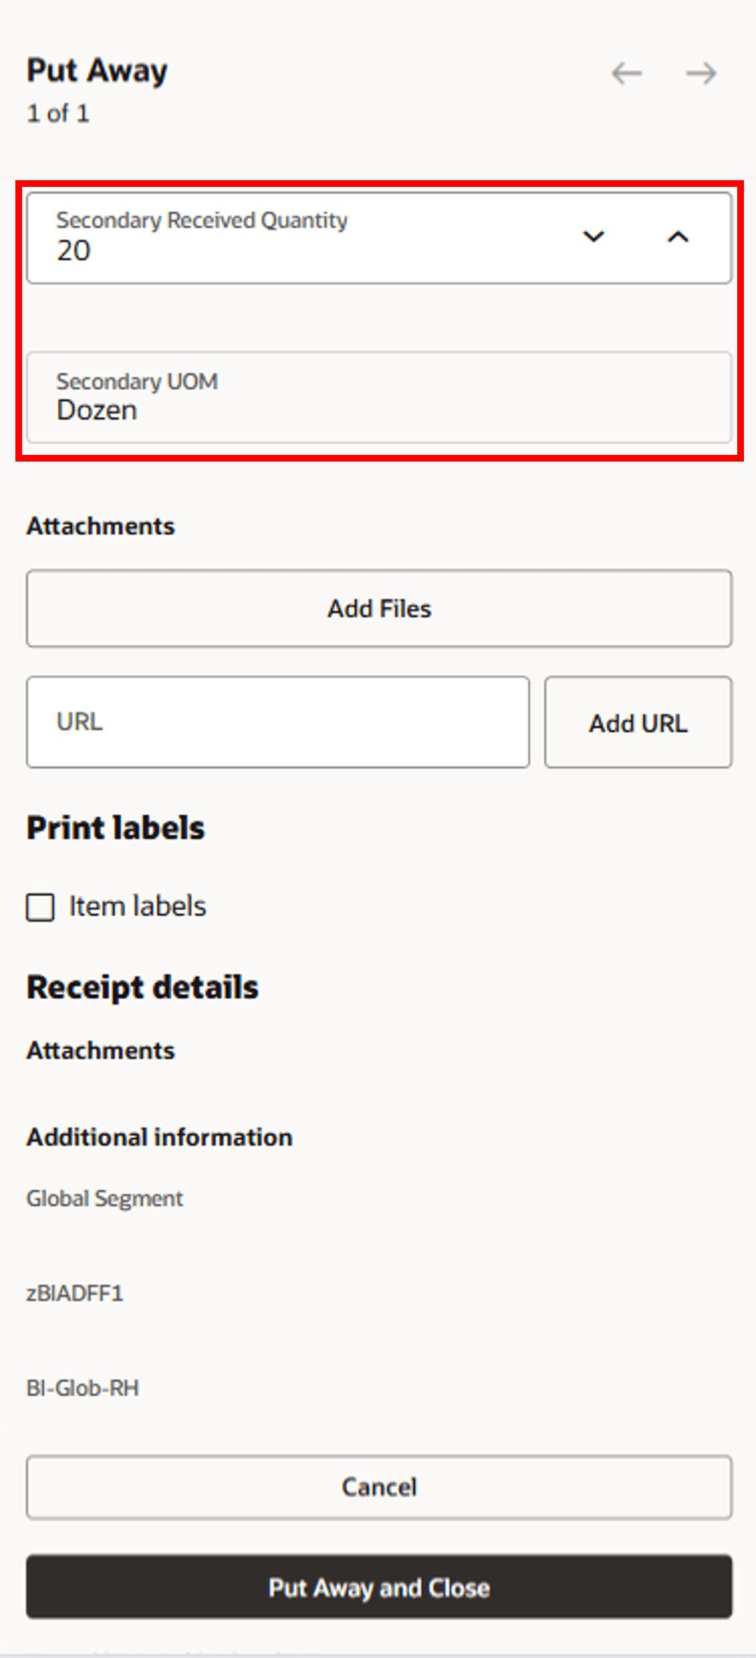Navigate back using the left arrow icon
756x1658 pixels.
[628, 74]
